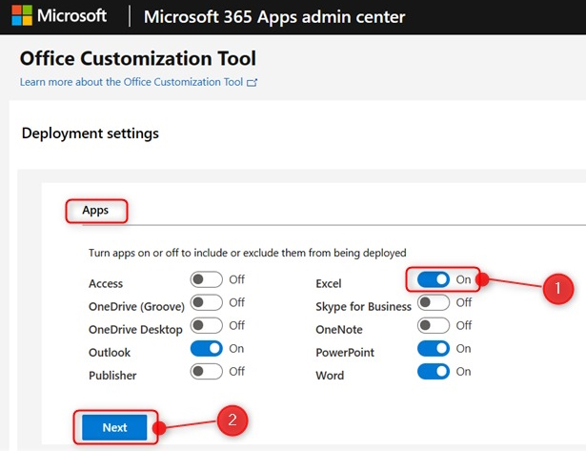
Task: Turn on the OneNote toggle
Action: click(434, 325)
